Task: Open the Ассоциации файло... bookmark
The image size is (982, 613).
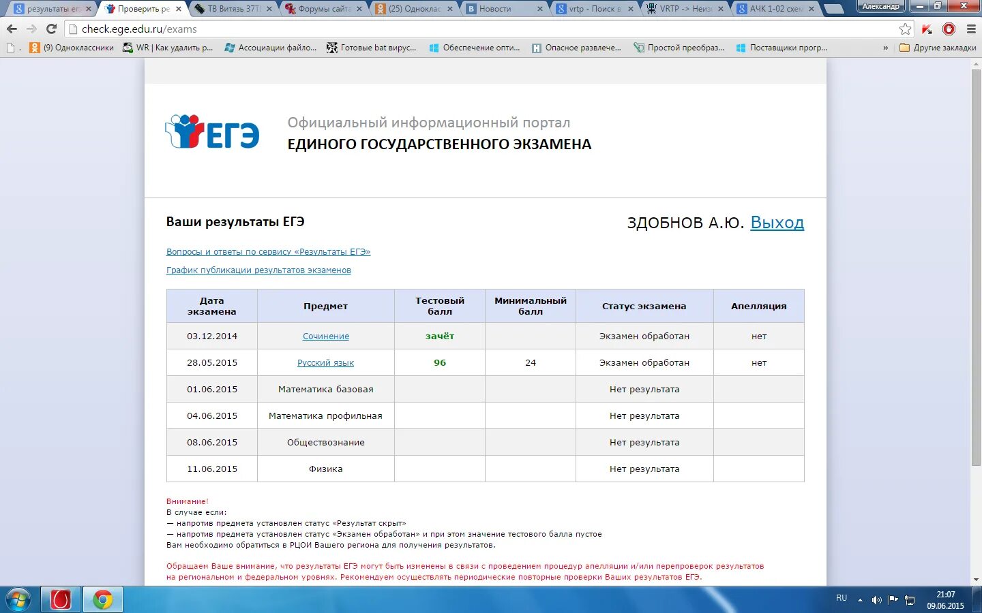Action: click(270, 48)
